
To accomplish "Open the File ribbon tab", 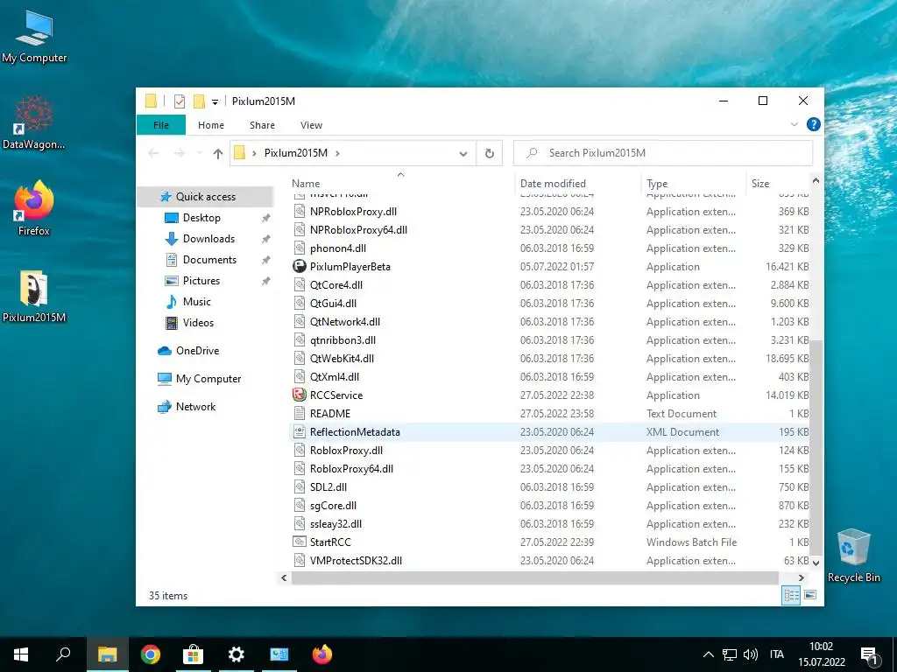I will [161, 125].
